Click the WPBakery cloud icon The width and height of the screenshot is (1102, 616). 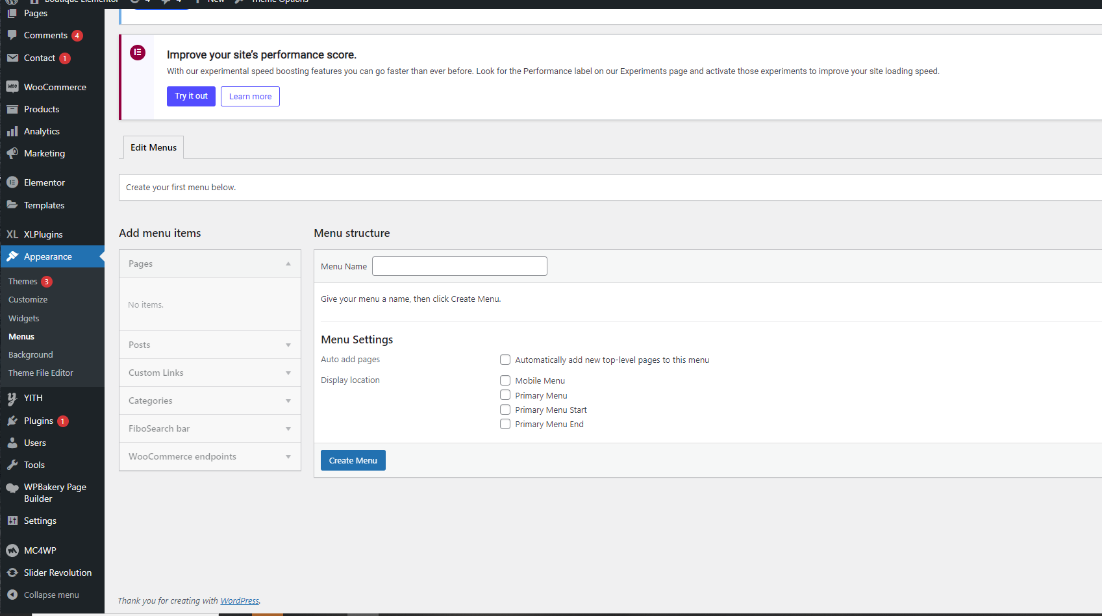12,488
